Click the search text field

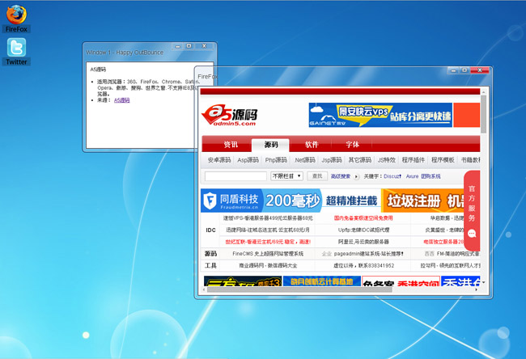[x=235, y=176]
